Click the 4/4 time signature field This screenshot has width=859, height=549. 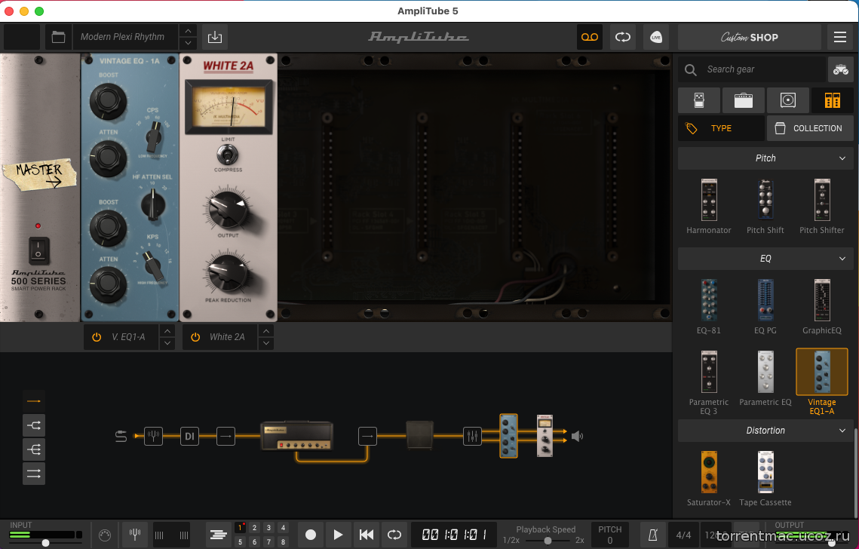[x=683, y=535]
